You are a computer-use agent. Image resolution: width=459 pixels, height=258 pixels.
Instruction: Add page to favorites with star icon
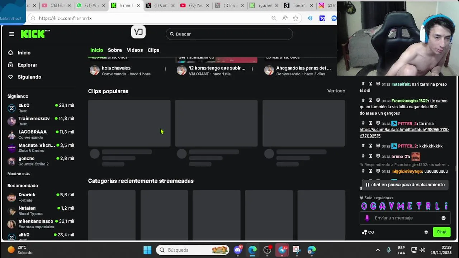coord(295,18)
